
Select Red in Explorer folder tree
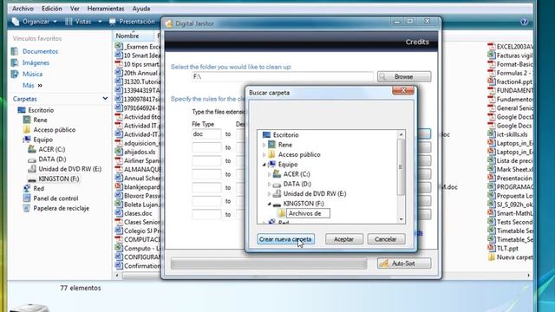point(38,189)
